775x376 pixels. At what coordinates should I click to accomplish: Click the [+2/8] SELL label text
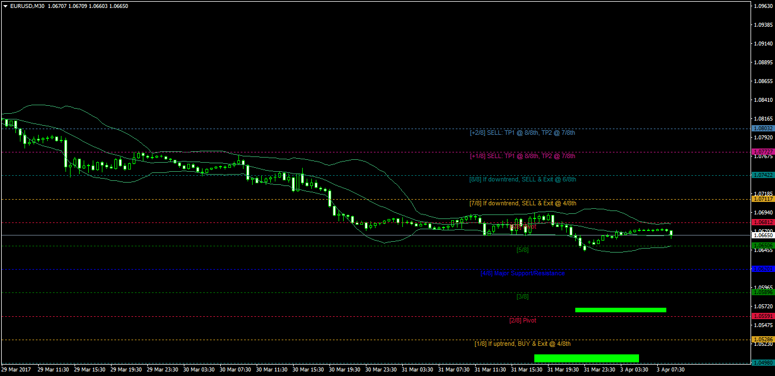coord(522,133)
